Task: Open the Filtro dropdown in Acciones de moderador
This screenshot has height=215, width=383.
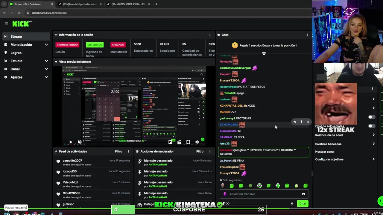Action: 200,151
